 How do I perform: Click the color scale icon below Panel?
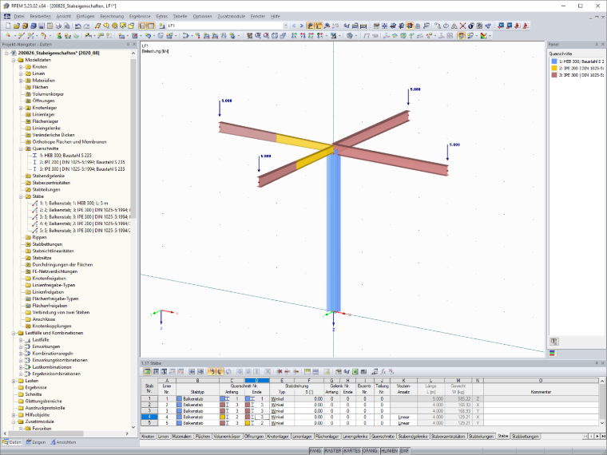tap(553, 353)
